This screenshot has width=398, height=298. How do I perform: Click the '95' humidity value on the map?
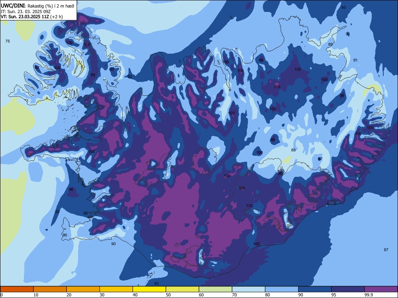86,213
